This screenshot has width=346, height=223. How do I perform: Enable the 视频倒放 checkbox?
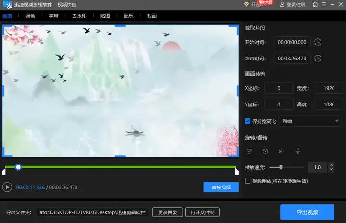pos(248,181)
